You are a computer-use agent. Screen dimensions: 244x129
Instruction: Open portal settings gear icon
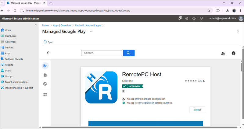pos(187,18)
